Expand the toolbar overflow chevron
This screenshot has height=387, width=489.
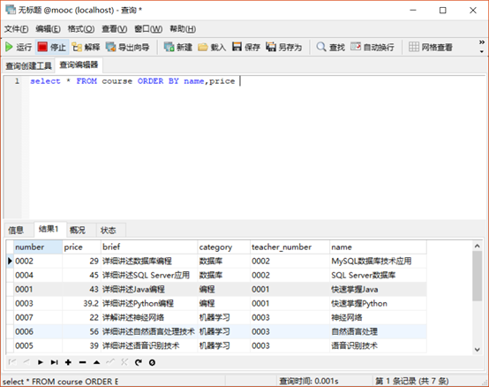(482, 46)
